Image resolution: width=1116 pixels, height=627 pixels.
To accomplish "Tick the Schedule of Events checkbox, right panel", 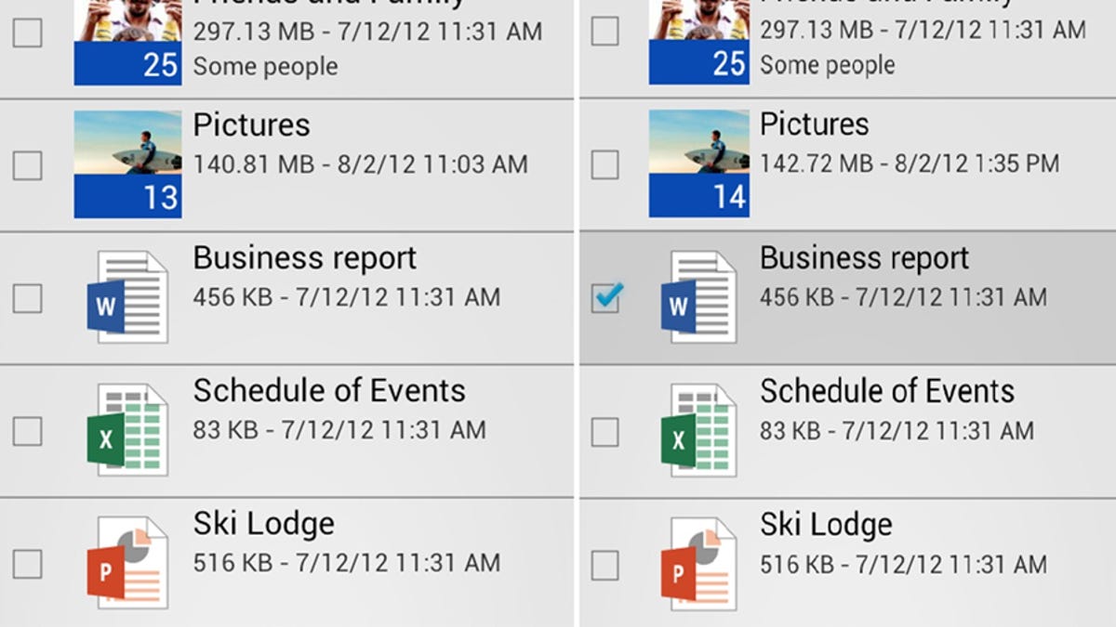I will coord(605,431).
